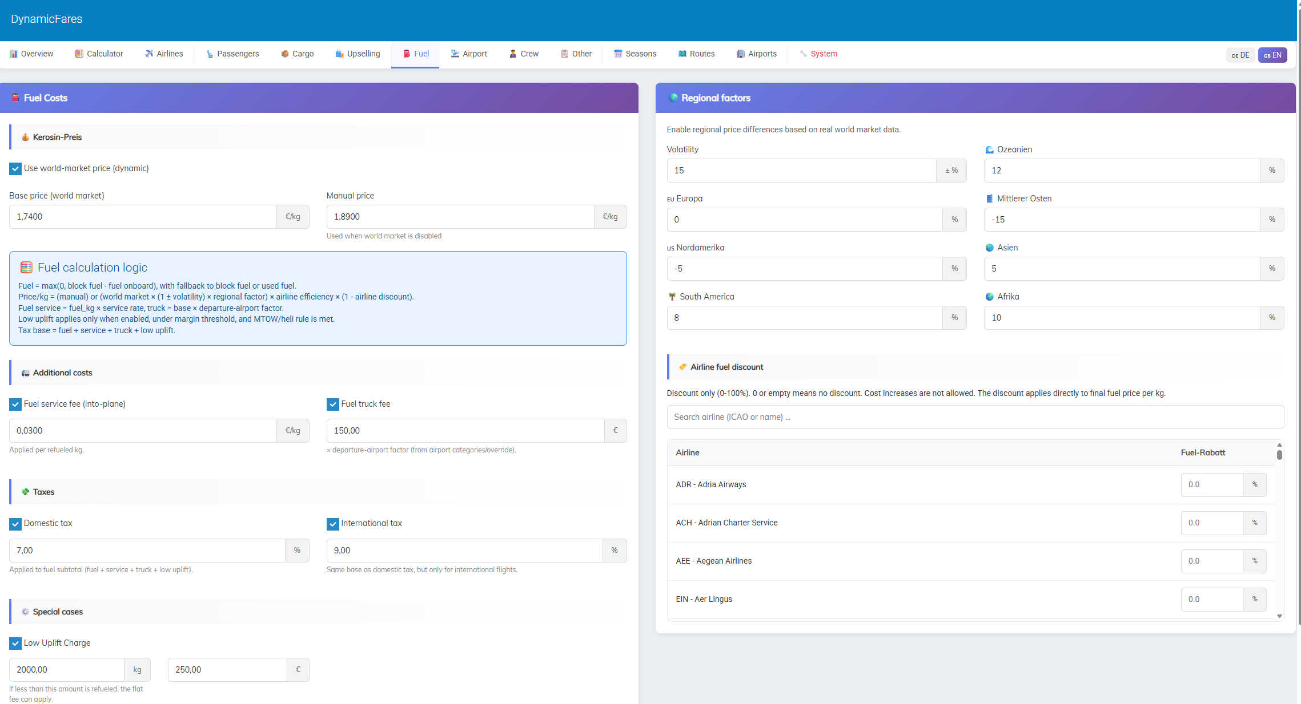Click the Airlines plane icon
Image resolution: width=1301 pixels, height=704 pixels.
[x=149, y=54]
